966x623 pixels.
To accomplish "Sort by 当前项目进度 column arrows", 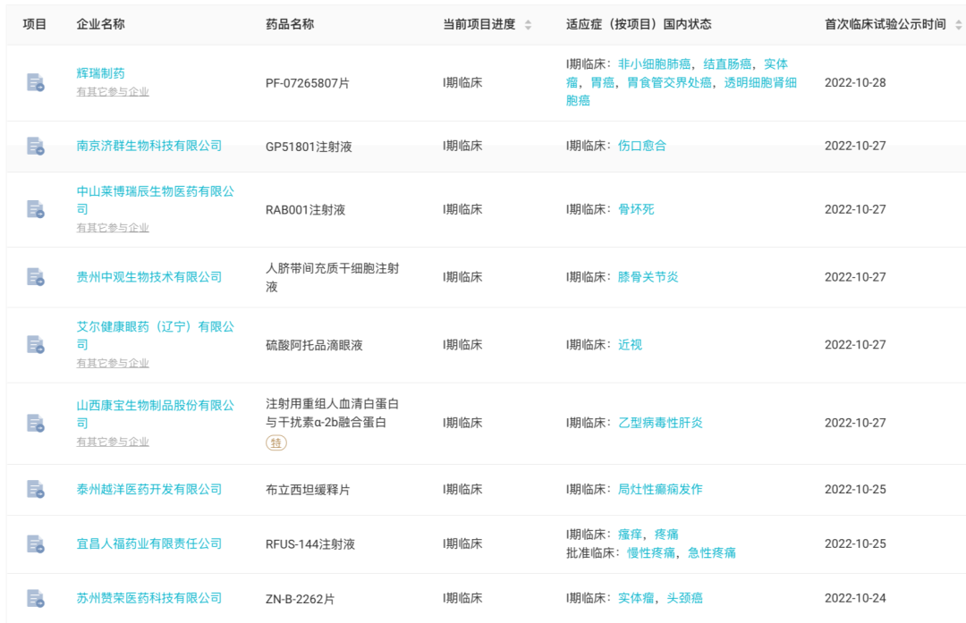I will click(528, 25).
